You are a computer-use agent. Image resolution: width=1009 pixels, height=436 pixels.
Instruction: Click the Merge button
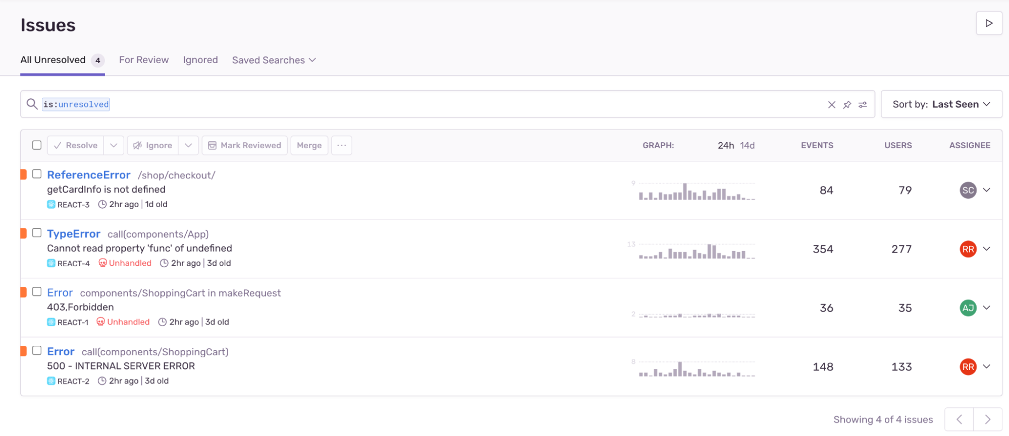coord(309,145)
